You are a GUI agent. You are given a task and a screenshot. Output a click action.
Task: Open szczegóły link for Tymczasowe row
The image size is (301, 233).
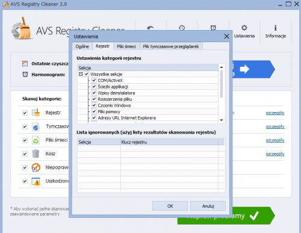tap(275, 126)
